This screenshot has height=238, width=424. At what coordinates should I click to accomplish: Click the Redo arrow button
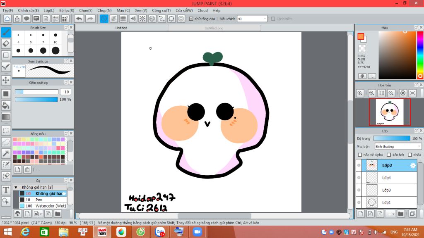click(90, 19)
